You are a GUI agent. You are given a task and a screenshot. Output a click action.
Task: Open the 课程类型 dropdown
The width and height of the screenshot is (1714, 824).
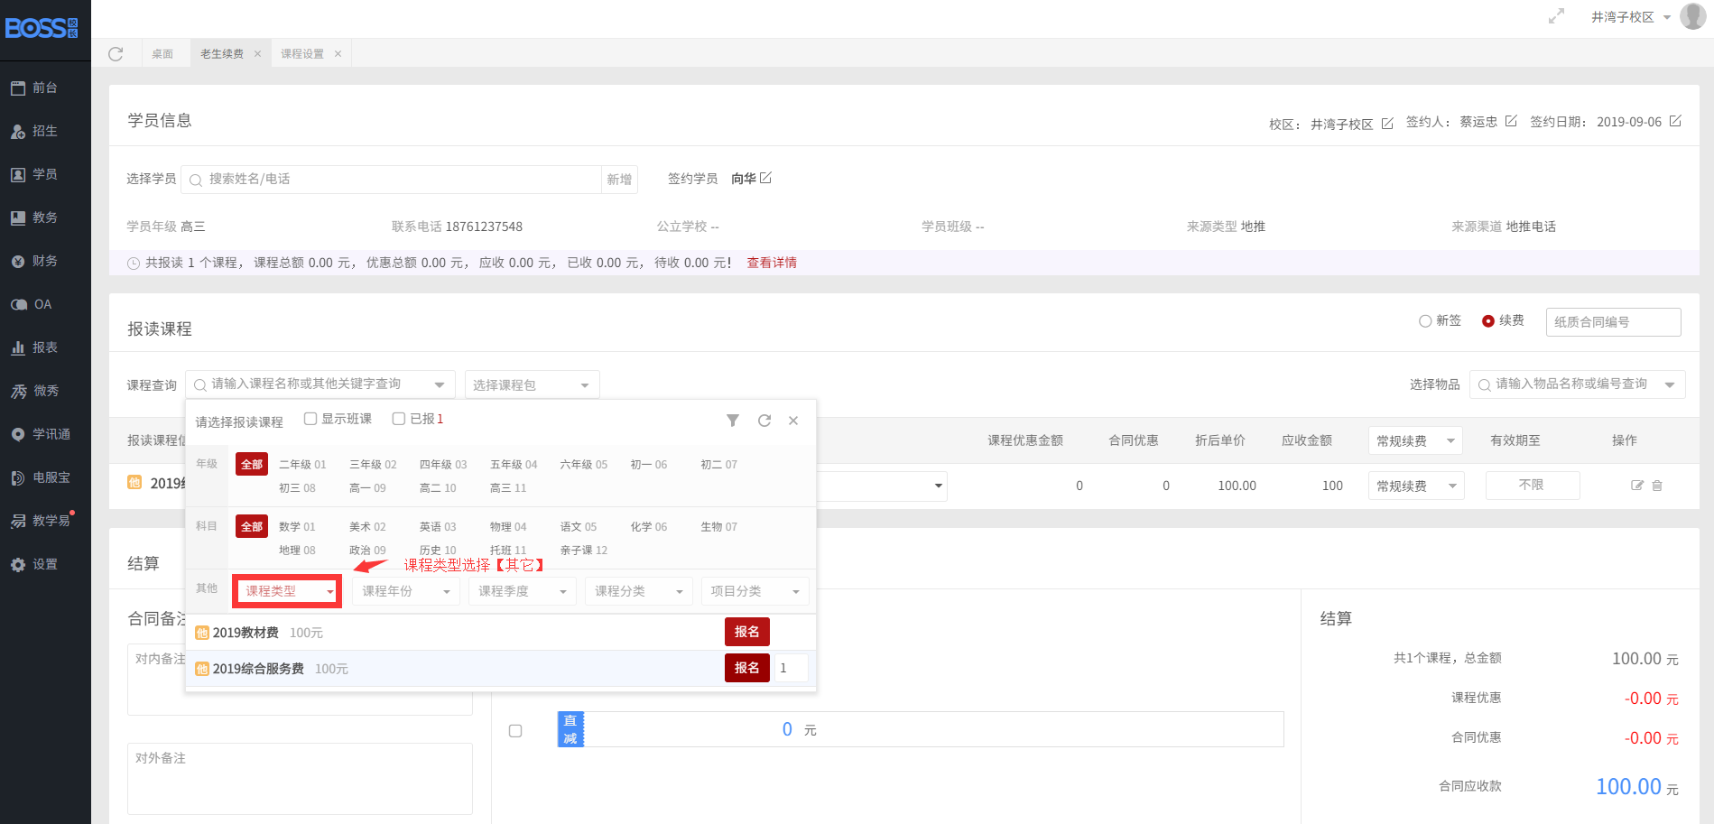coord(288,591)
